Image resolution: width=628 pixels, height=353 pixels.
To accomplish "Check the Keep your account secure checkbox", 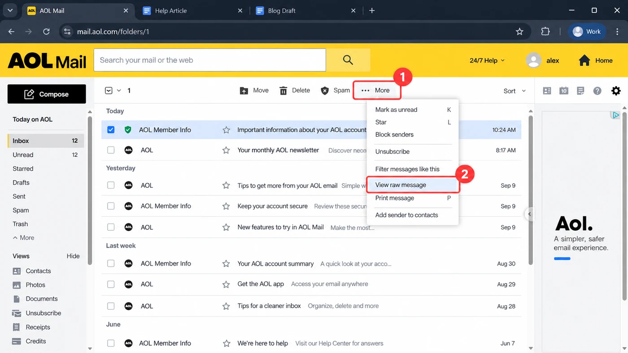I will 111,206.
